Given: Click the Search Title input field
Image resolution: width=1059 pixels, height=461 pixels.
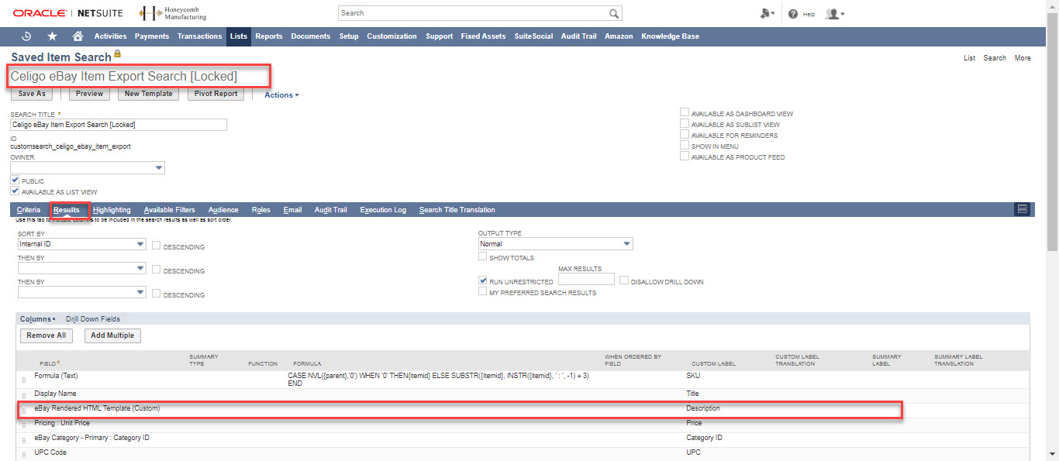Looking at the screenshot, I should point(119,125).
